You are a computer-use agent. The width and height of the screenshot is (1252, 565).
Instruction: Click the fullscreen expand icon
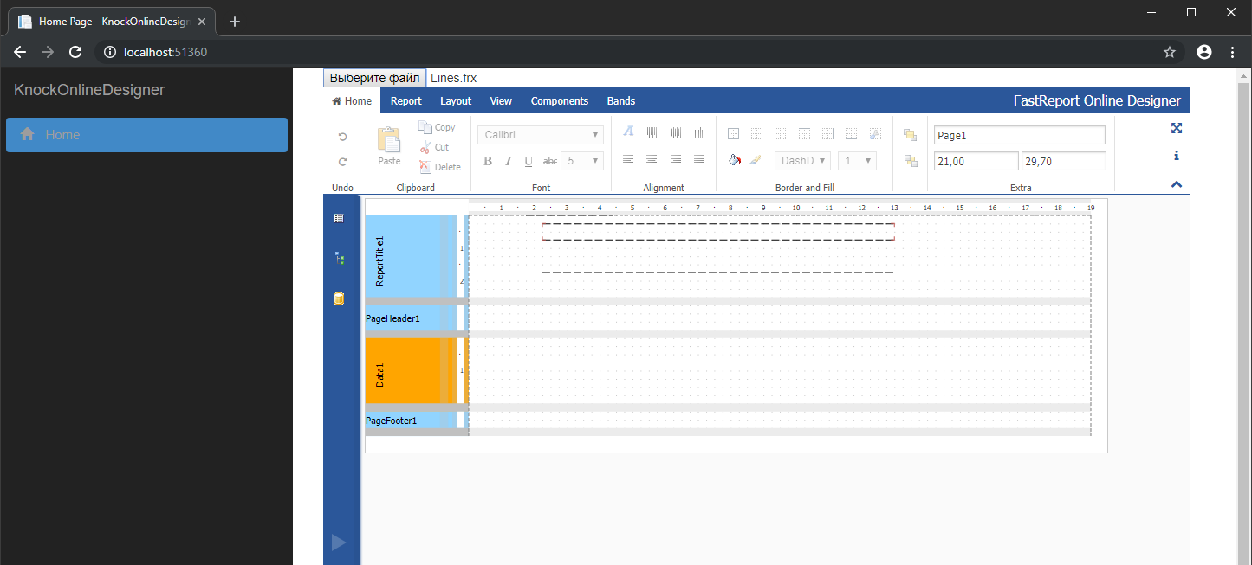point(1176,128)
